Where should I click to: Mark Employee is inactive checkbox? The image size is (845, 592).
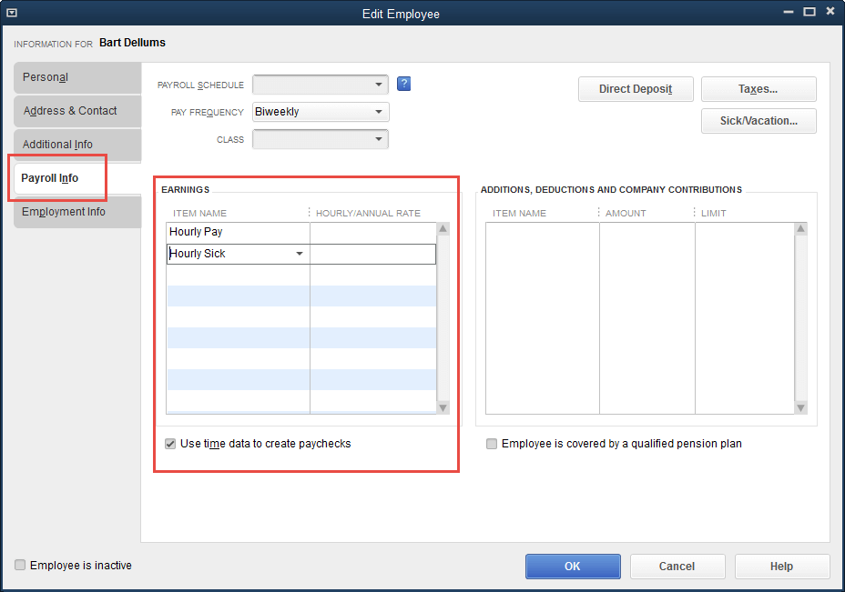[x=20, y=565]
